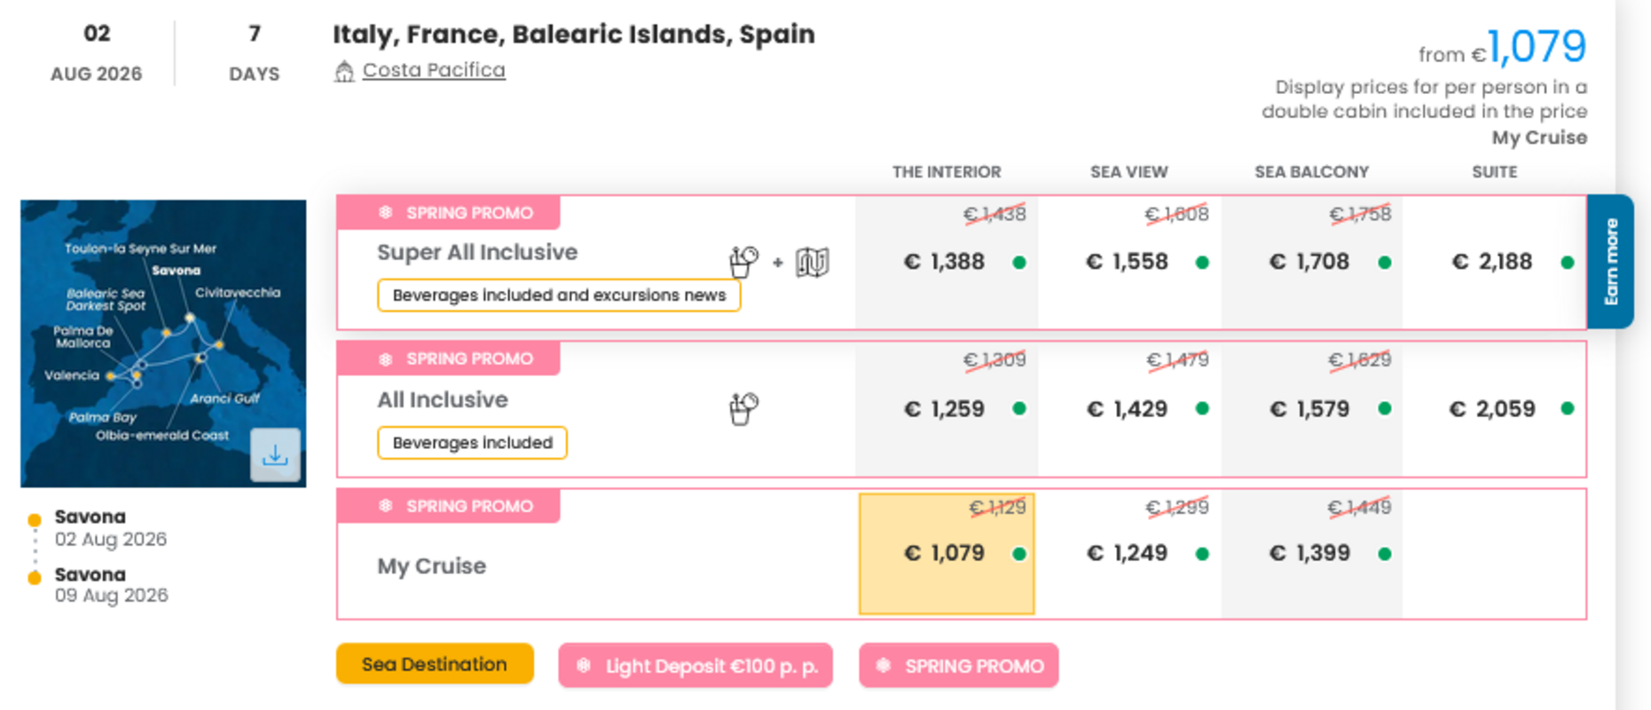This screenshot has height=710, width=1651.
Task: Click the excursions map icon in Super All Inclusive
Action: pos(812,262)
